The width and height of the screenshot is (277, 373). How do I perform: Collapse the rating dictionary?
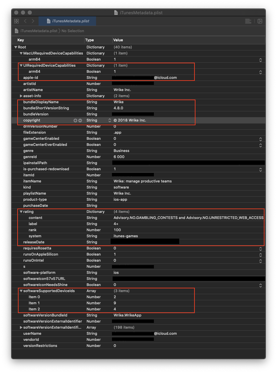[x=20, y=212]
